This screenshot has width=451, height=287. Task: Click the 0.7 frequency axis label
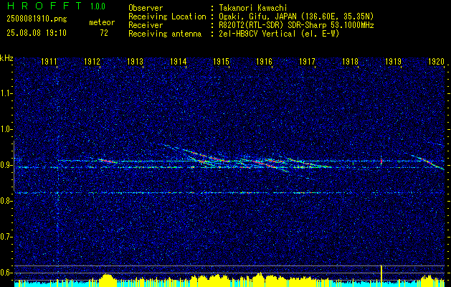6,237
